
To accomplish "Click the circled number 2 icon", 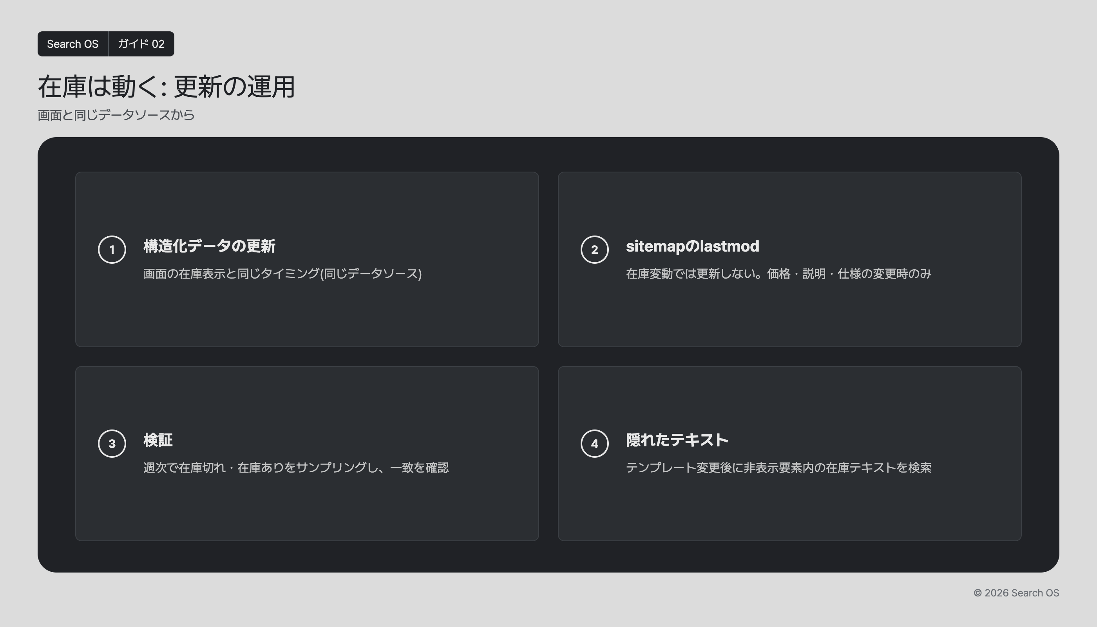I will pos(595,250).
